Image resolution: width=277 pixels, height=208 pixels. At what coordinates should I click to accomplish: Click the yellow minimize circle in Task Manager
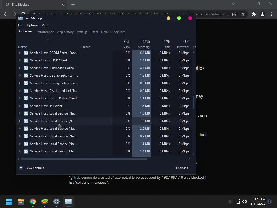tap(169, 18)
